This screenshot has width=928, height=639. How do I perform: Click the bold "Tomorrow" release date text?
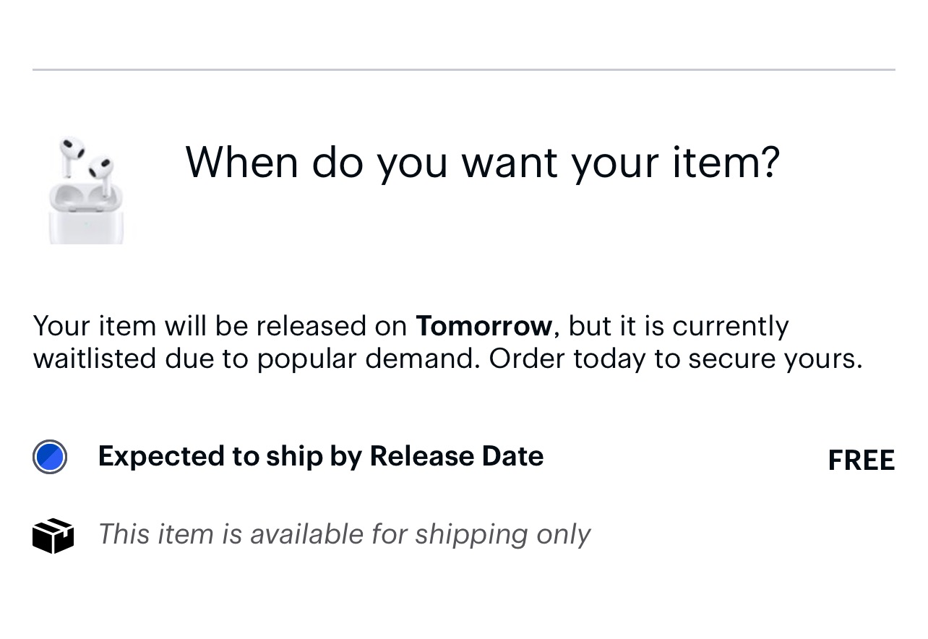click(484, 326)
